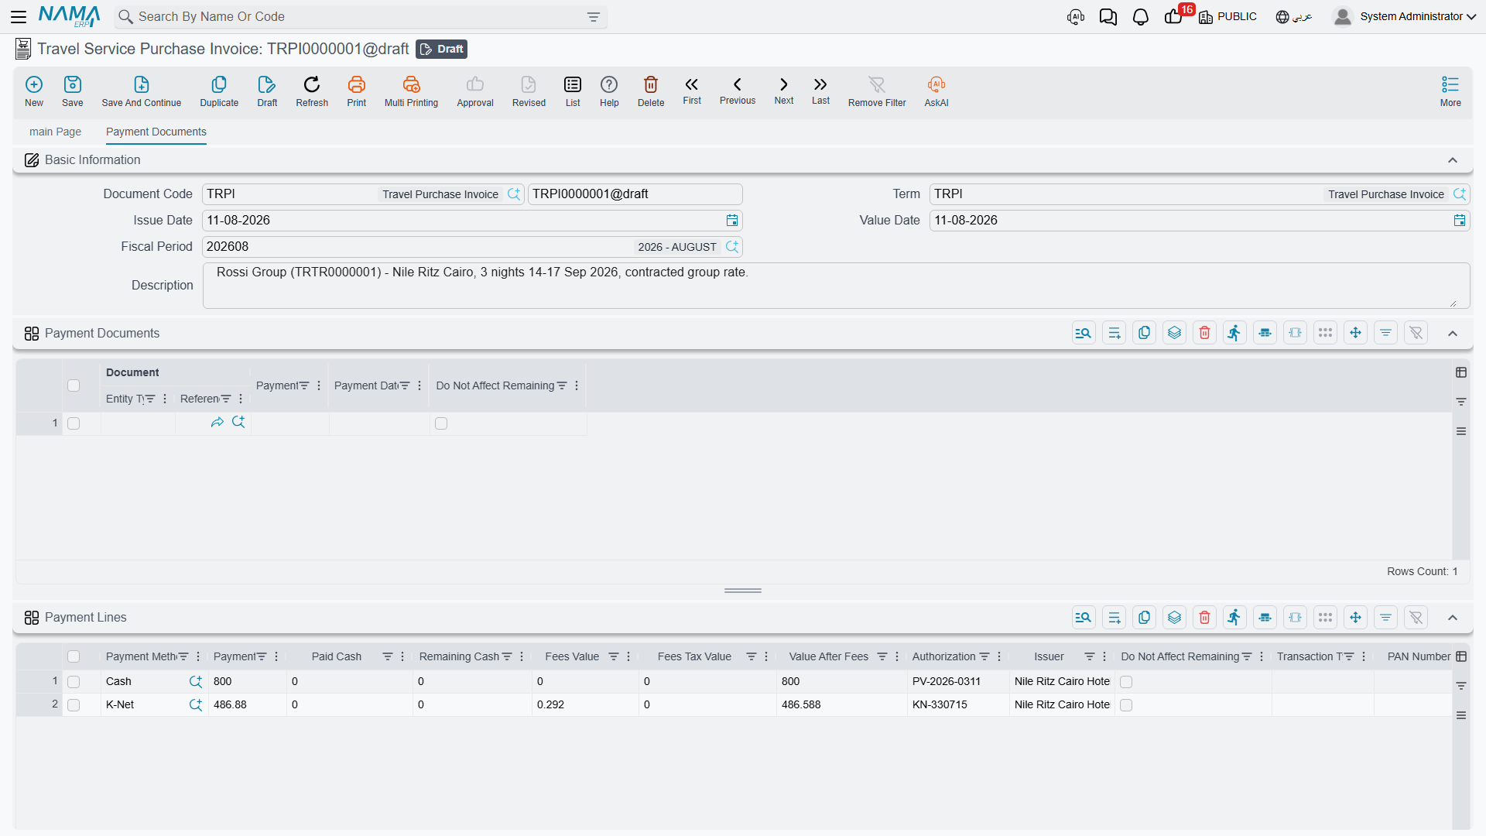Click Remove Filter toolbar icon

click(877, 91)
